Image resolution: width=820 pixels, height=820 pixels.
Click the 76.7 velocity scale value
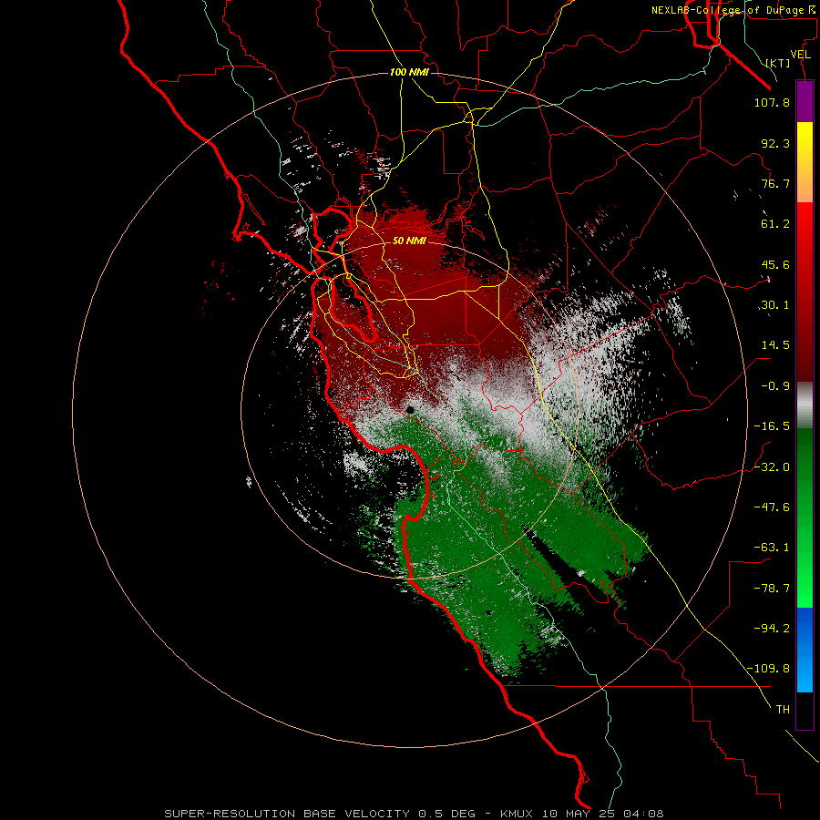775,183
